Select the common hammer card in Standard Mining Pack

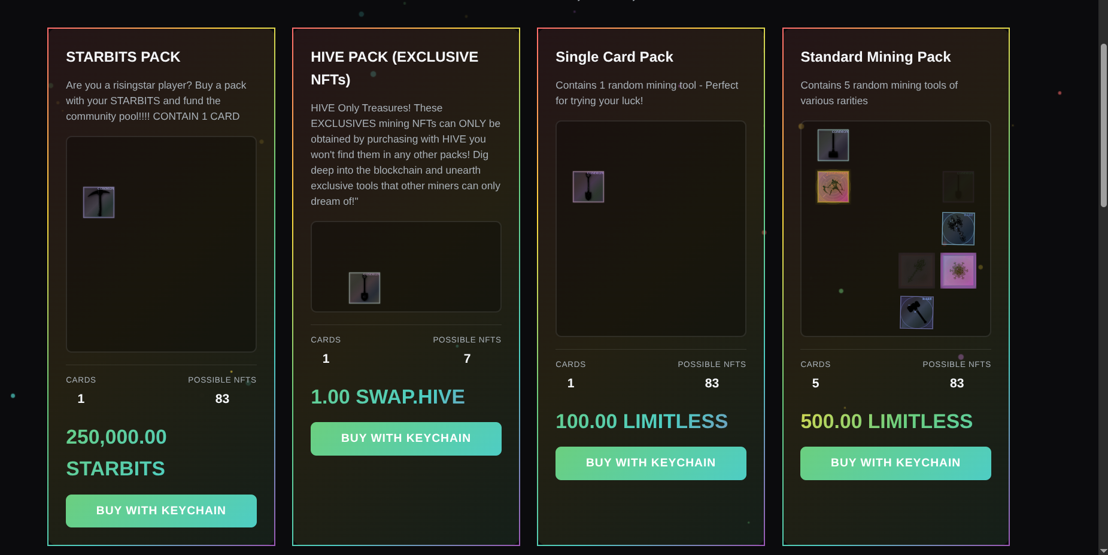click(x=833, y=145)
